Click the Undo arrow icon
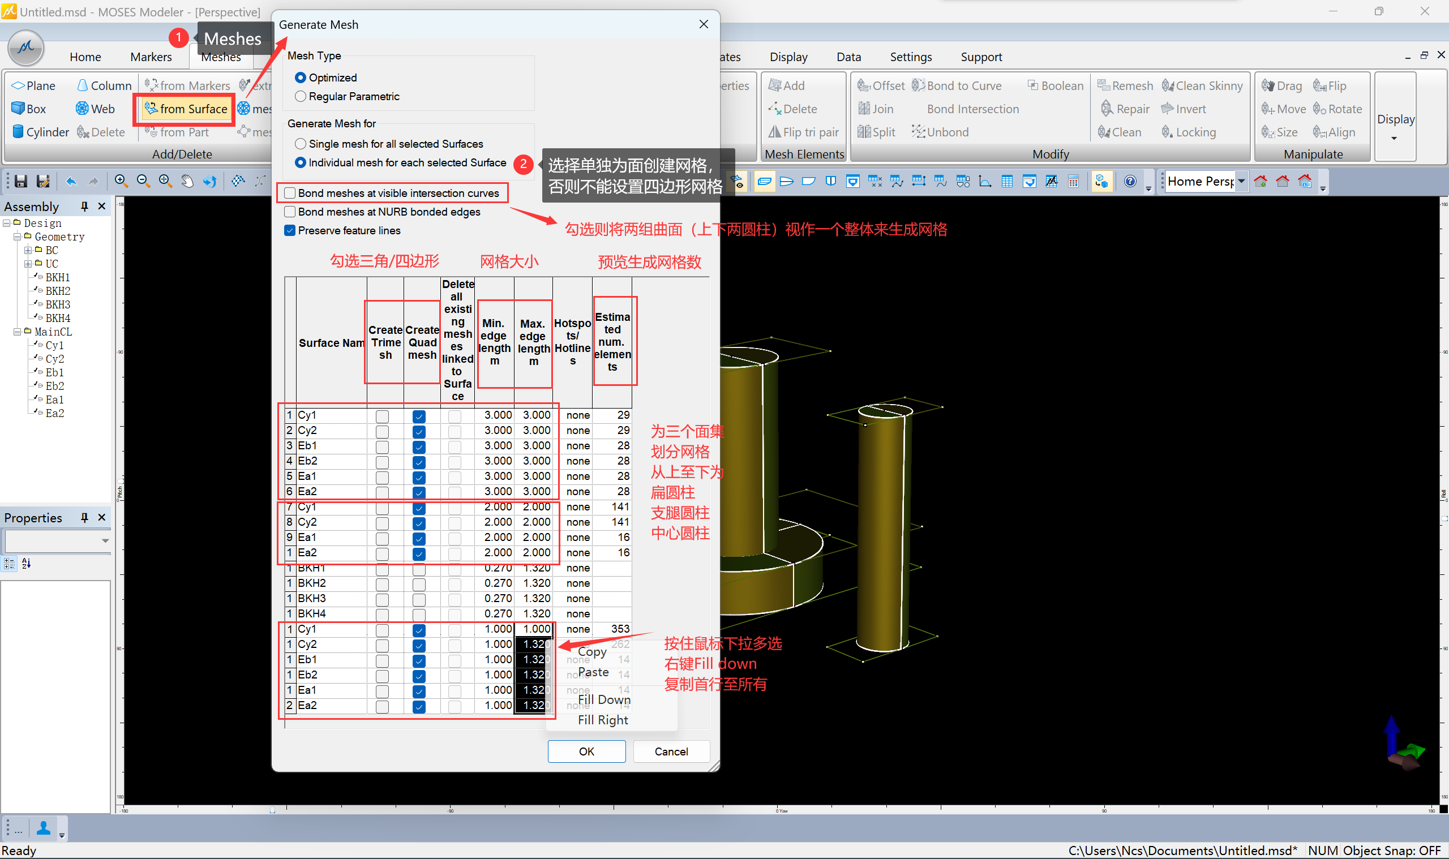1449x859 pixels. click(x=71, y=181)
